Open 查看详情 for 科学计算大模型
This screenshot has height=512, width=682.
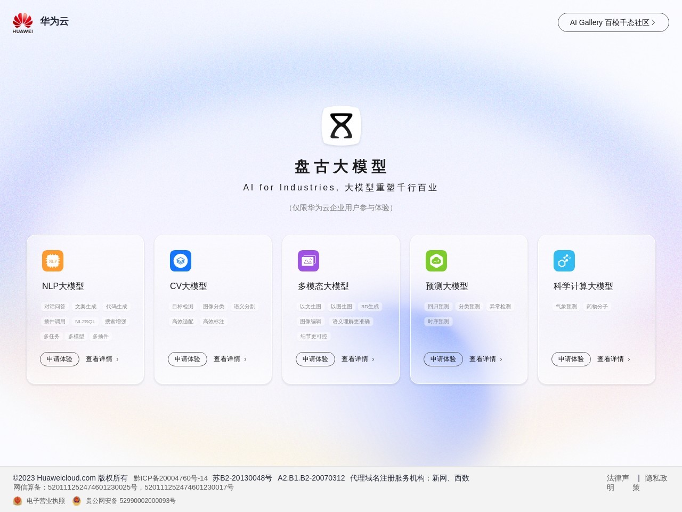pyautogui.click(x=613, y=359)
